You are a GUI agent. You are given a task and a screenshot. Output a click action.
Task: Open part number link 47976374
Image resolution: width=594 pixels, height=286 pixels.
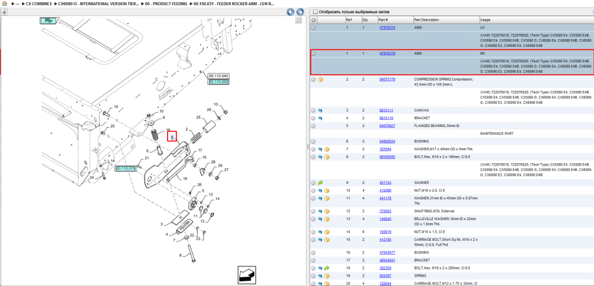pyautogui.click(x=387, y=28)
